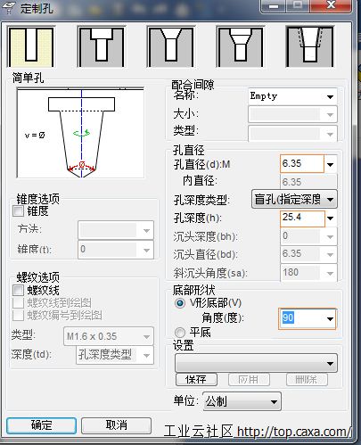Select the simple hole type icon

pyautogui.click(x=31, y=46)
